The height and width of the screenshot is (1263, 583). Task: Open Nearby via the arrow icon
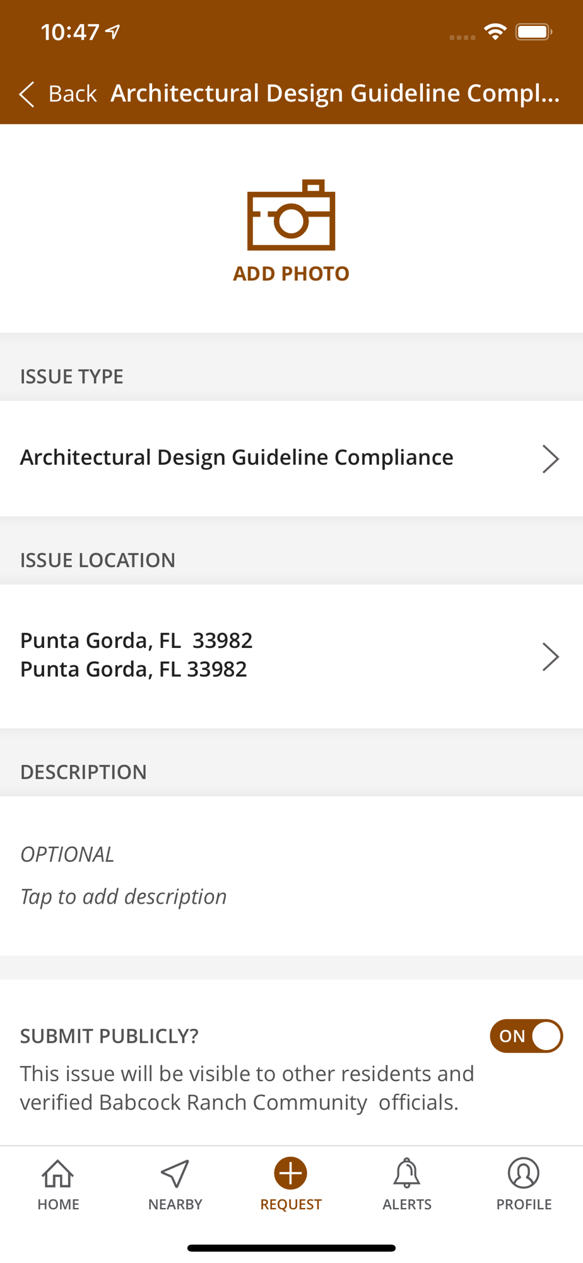tap(175, 1173)
